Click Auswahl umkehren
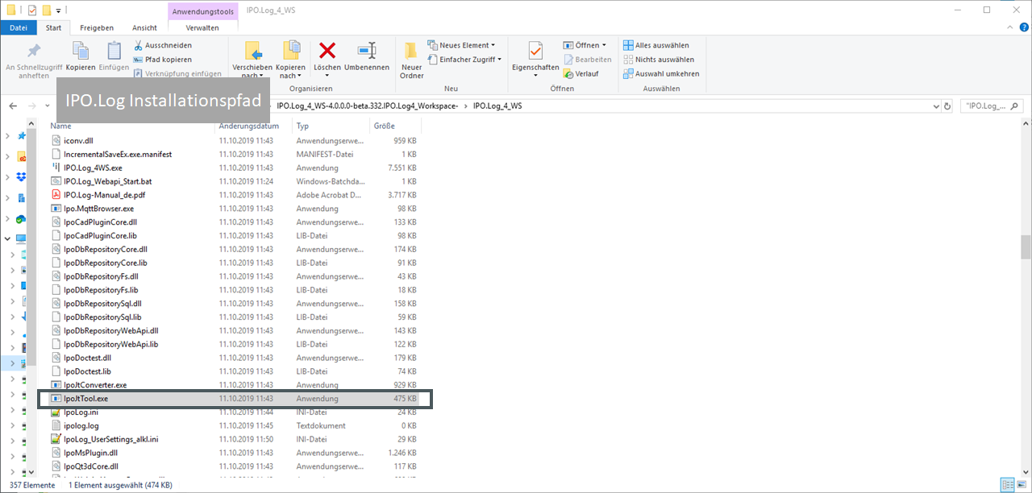 click(661, 73)
